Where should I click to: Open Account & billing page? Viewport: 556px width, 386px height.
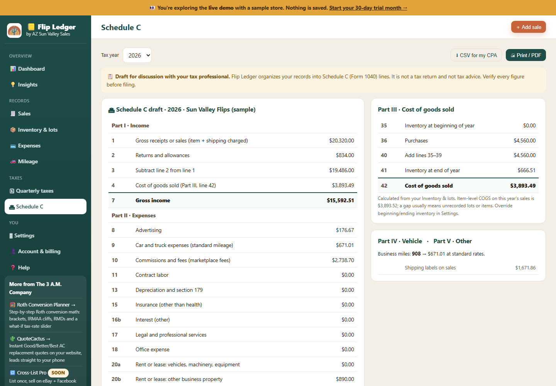46,251
